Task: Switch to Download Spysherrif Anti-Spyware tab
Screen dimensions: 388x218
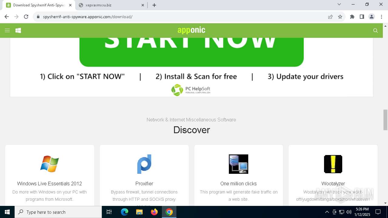Action: [x=39, y=5]
